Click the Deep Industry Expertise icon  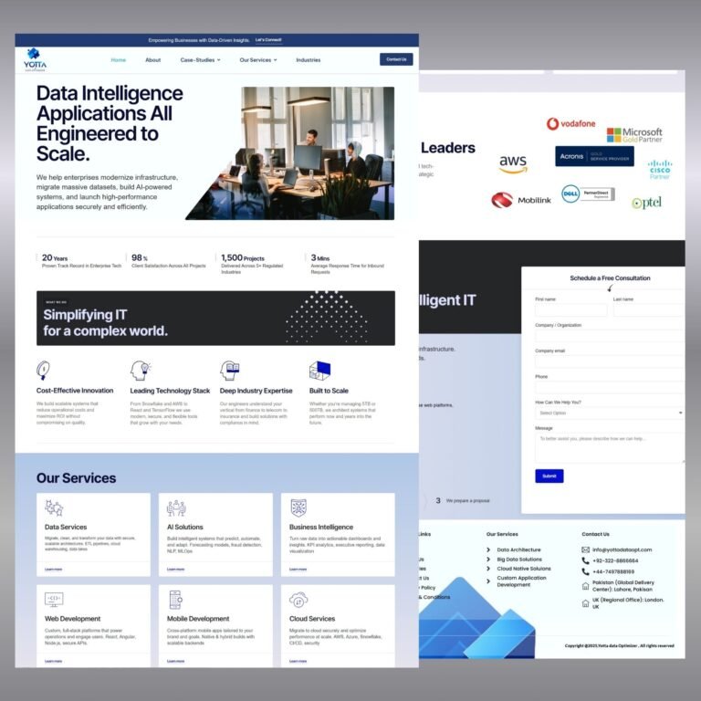click(x=229, y=370)
